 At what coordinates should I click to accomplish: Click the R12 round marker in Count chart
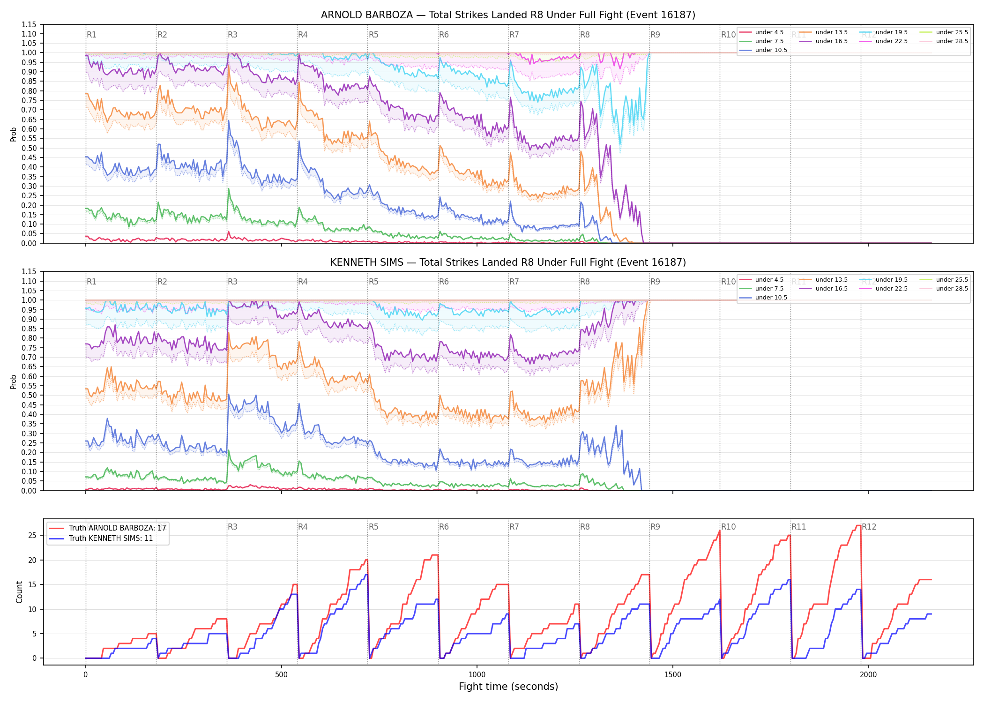(869, 527)
